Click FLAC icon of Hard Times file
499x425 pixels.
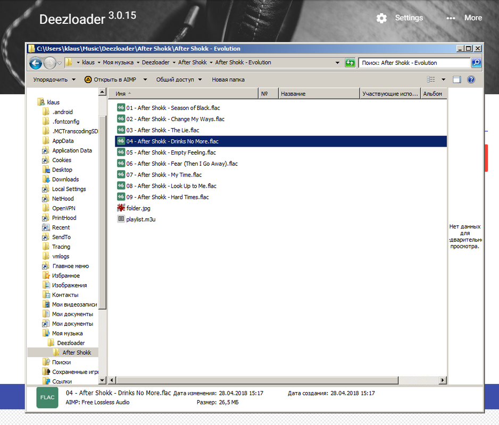tap(121, 197)
